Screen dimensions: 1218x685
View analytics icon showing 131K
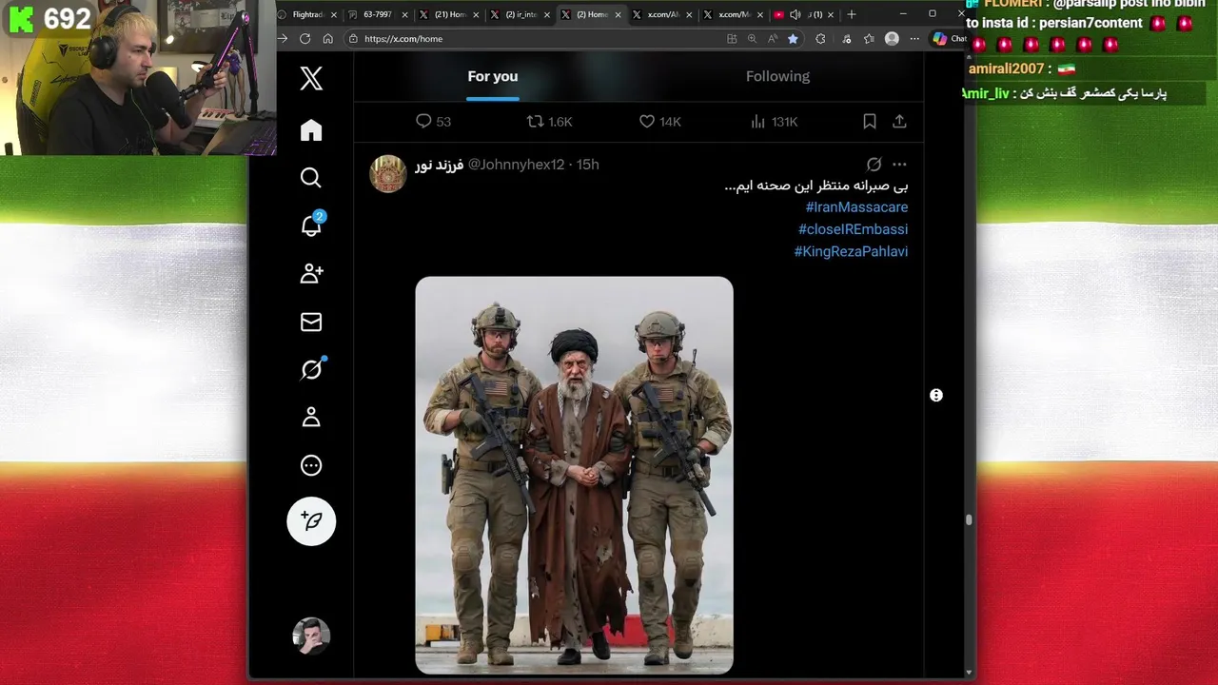click(758, 121)
